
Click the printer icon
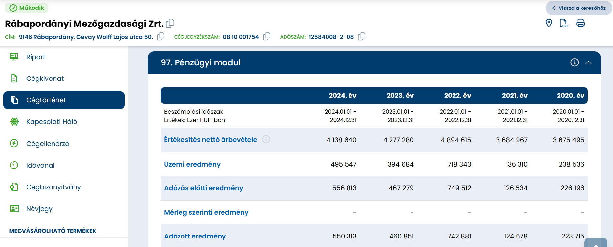[x=581, y=23]
